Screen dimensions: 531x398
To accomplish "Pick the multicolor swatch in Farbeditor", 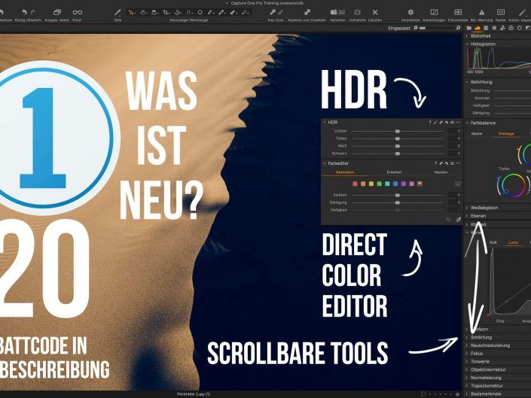I will (x=420, y=184).
